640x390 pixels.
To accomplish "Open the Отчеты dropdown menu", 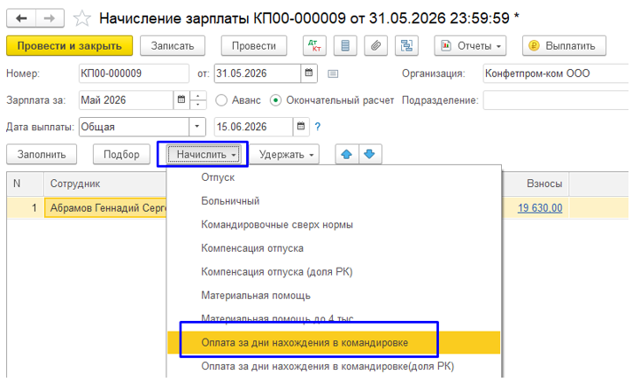I will (x=470, y=46).
